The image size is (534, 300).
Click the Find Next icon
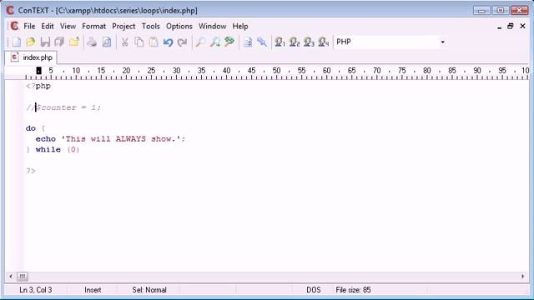(215, 42)
